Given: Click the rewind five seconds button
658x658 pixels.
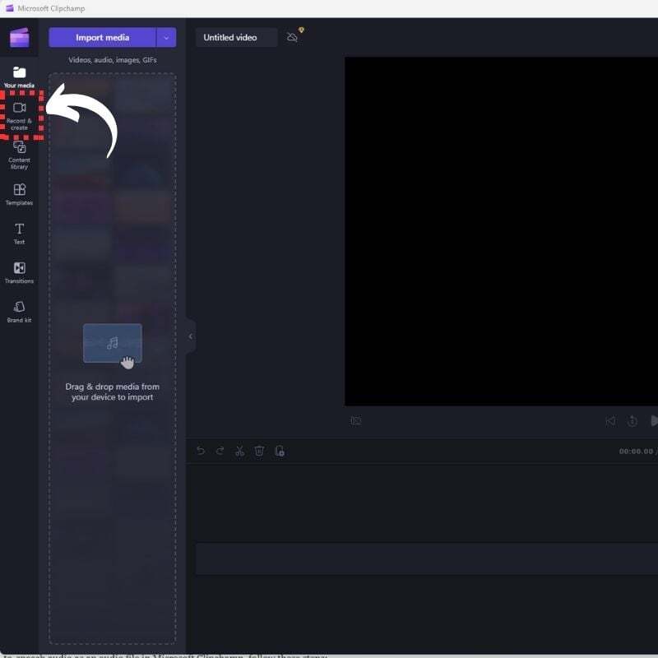Looking at the screenshot, I should pyautogui.click(x=632, y=420).
